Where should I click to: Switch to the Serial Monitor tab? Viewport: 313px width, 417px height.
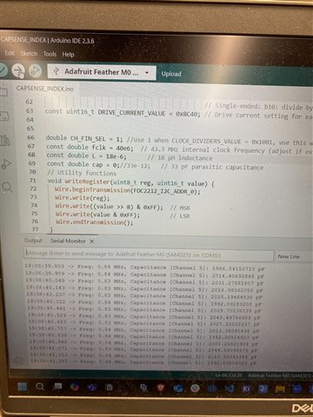click(x=68, y=241)
